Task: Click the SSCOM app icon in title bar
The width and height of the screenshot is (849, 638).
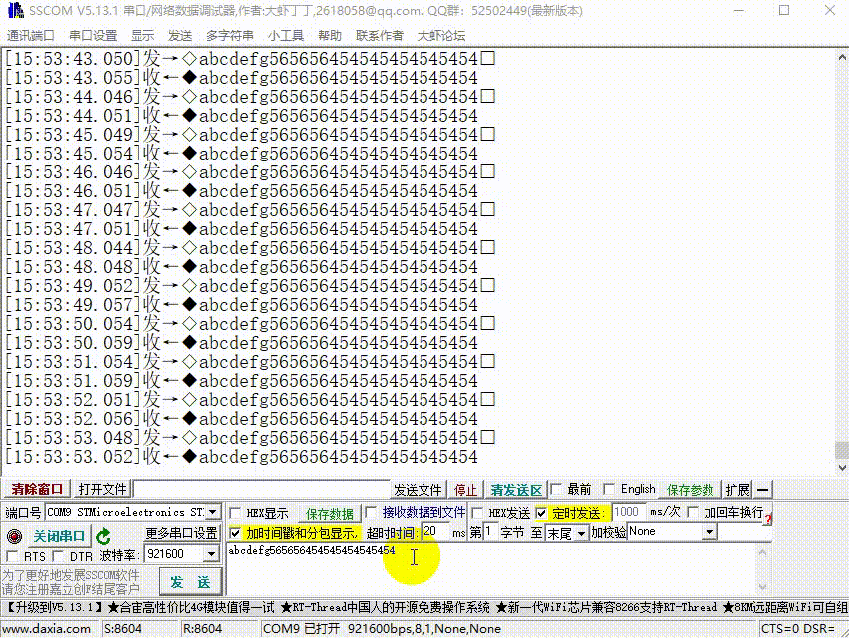Action: (15, 10)
